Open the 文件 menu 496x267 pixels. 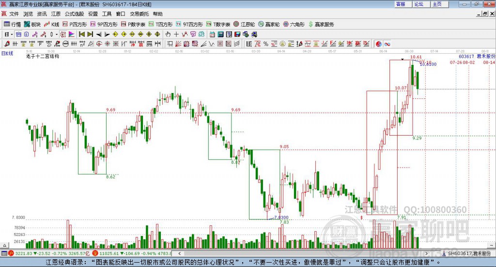(x=14, y=14)
